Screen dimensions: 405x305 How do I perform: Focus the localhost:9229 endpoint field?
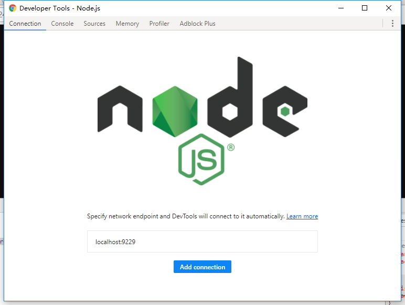tap(202, 242)
